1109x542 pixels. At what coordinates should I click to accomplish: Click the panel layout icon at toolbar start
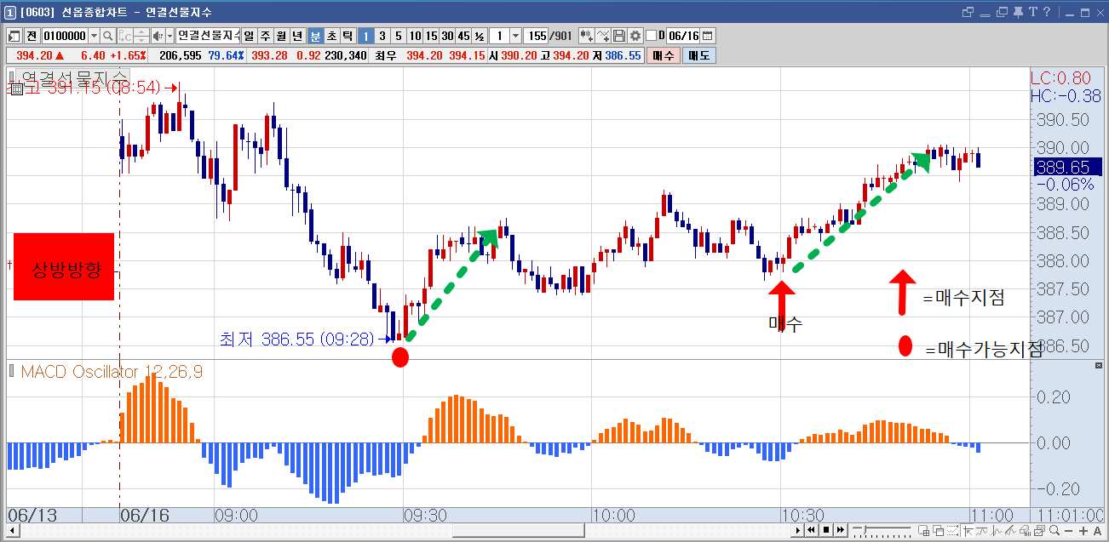tap(14, 36)
